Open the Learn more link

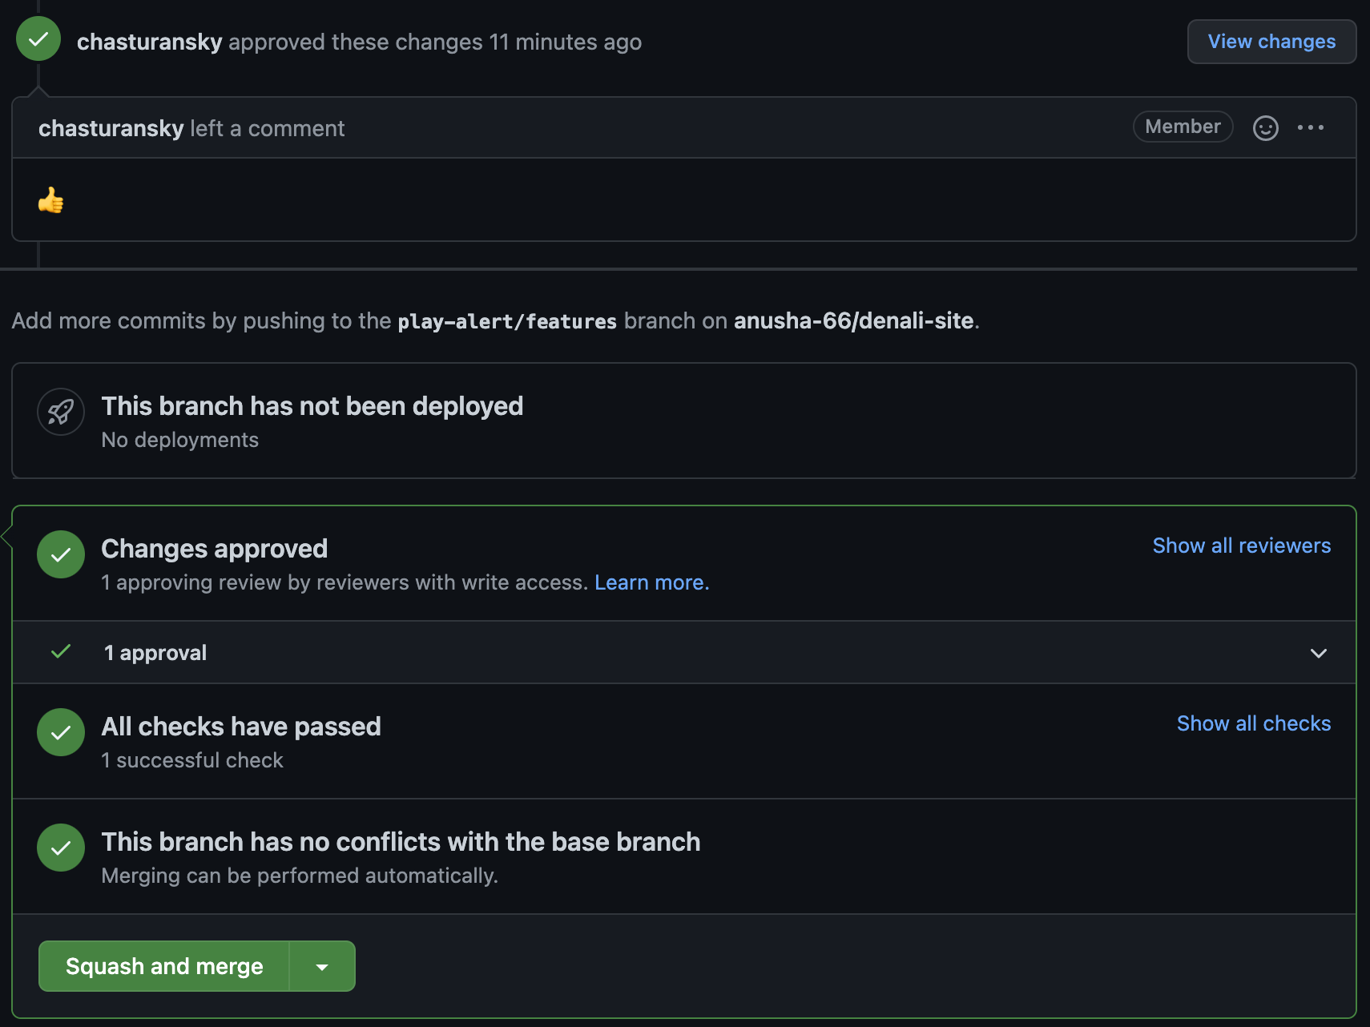[x=651, y=582]
